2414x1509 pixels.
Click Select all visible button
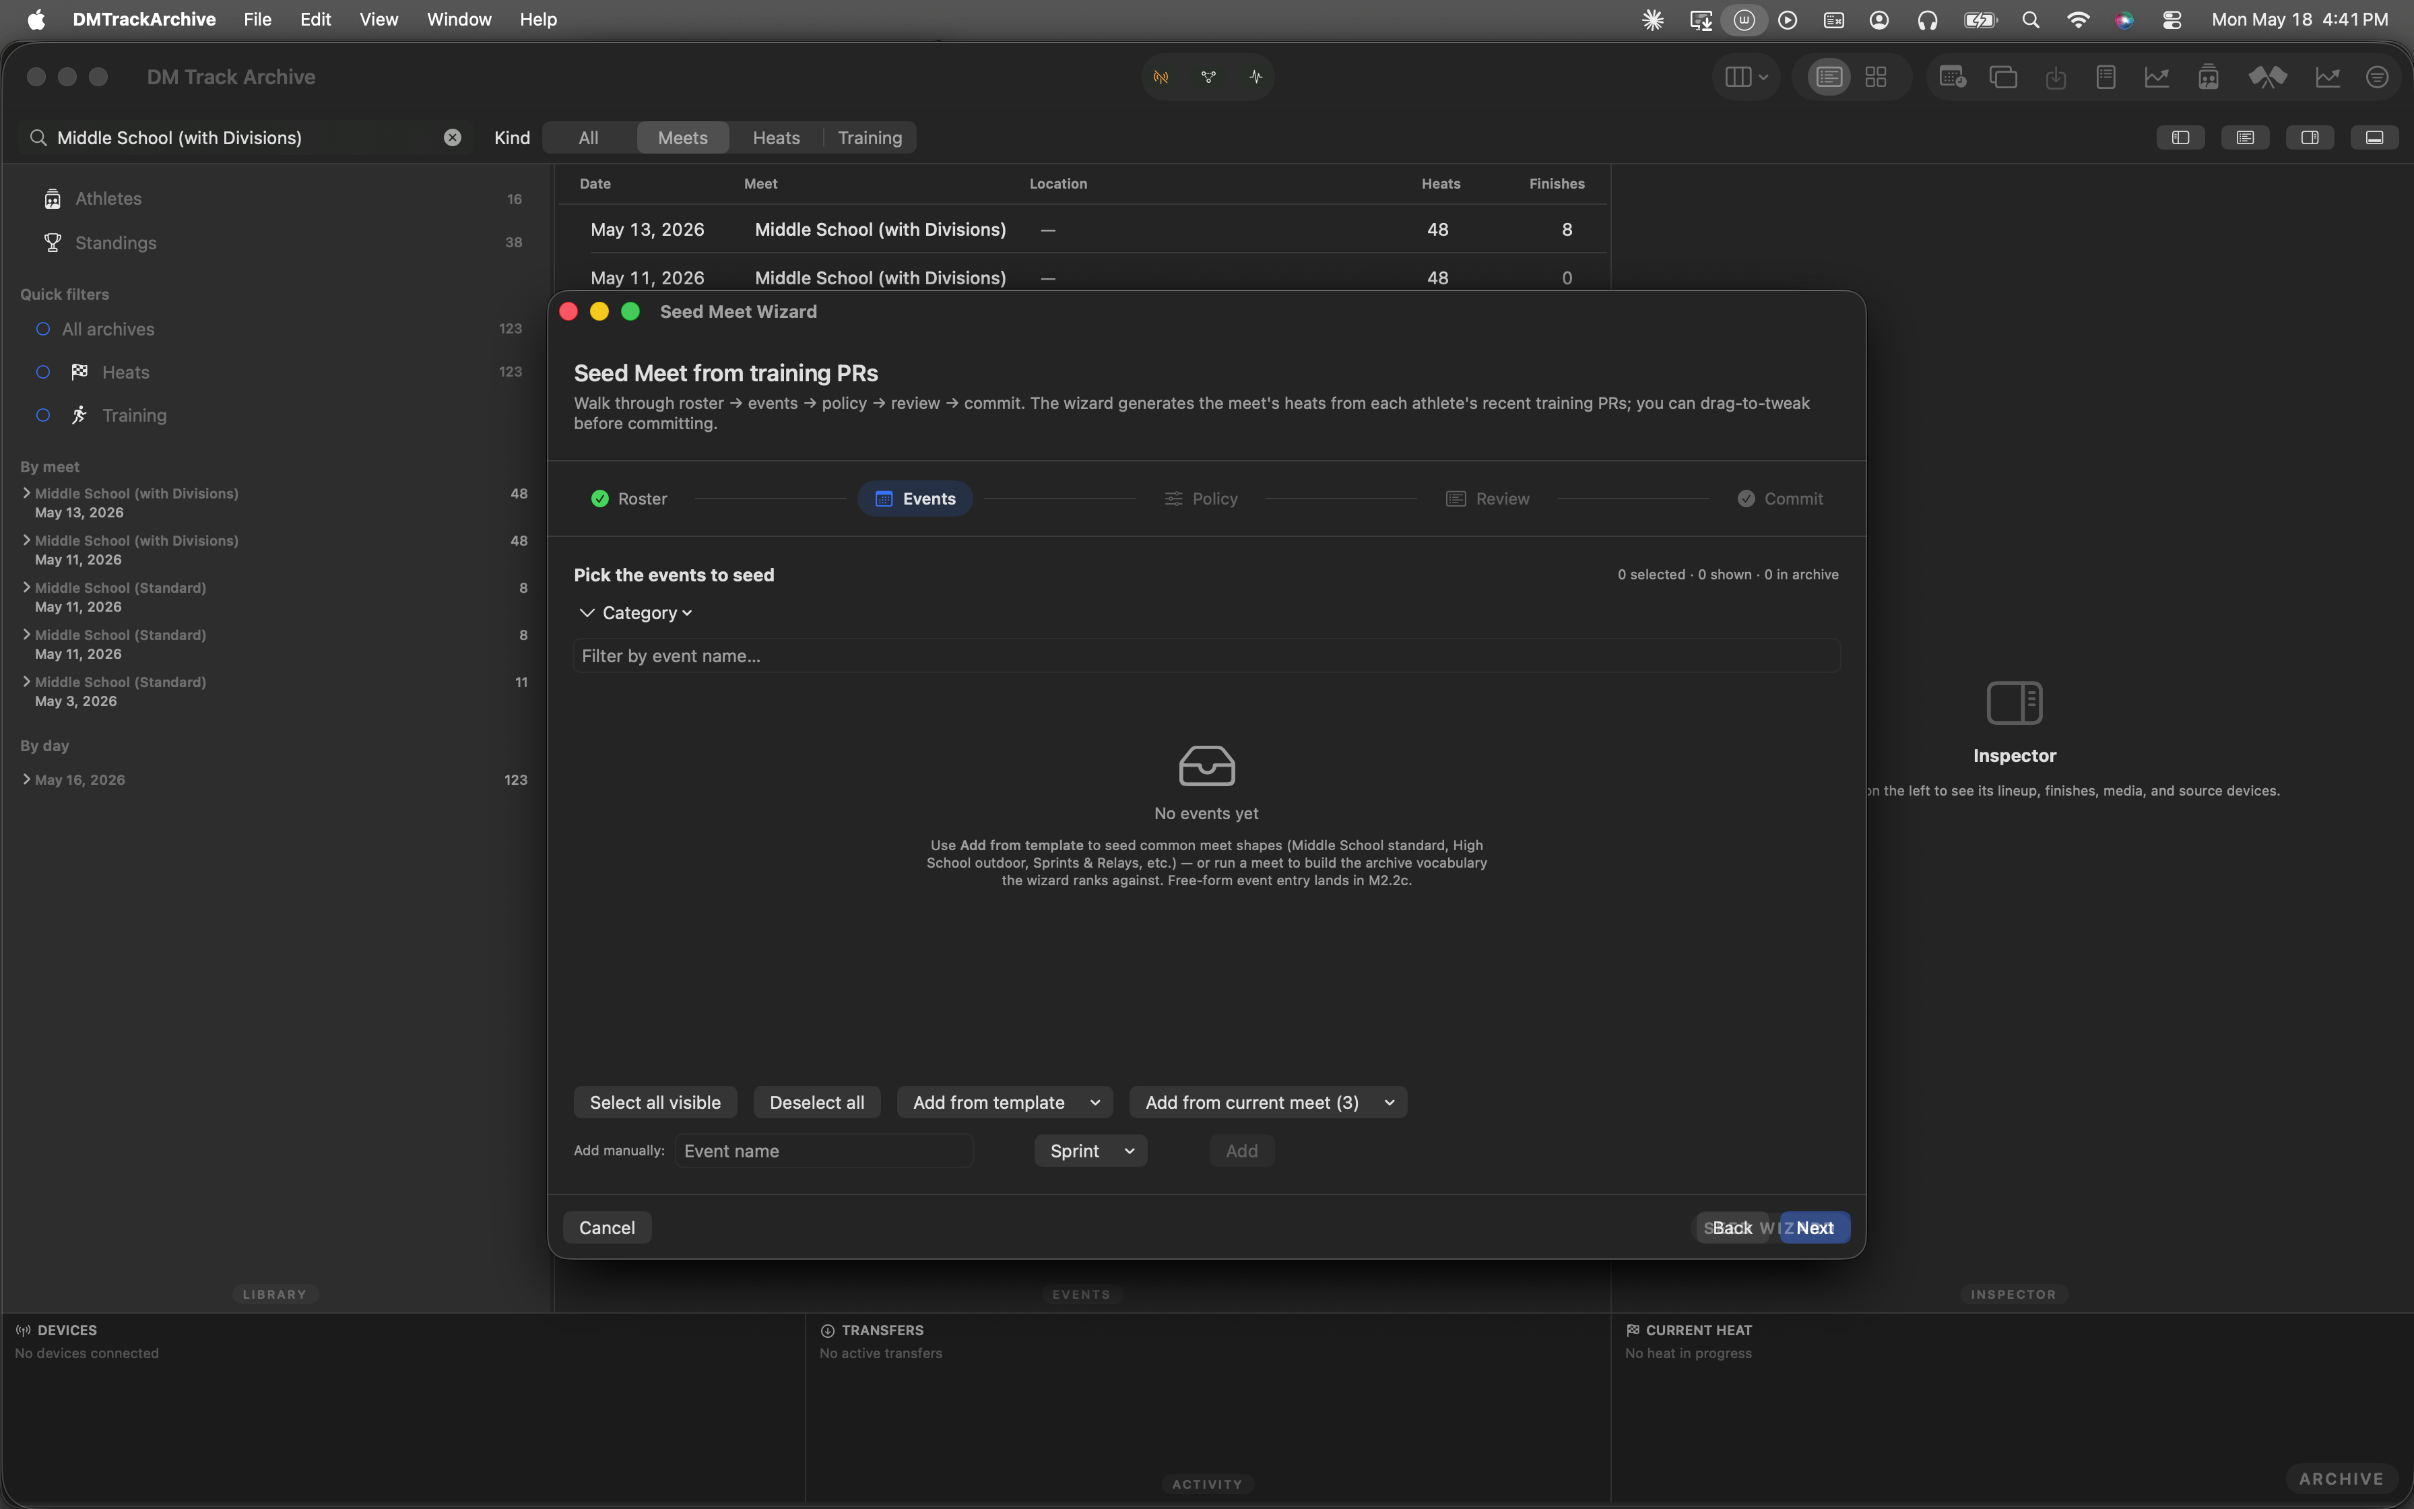[x=655, y=1102]
